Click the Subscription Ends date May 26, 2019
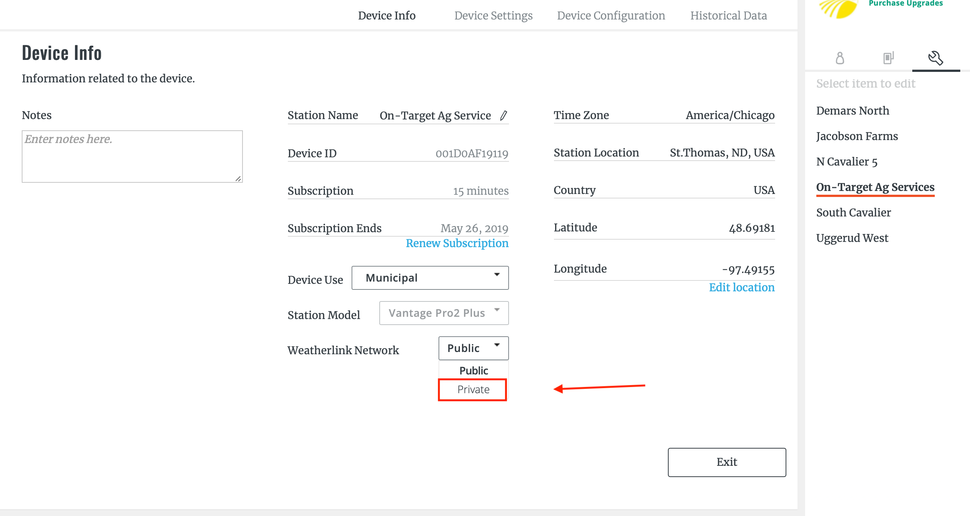The width and height of the screenshot is (970, 516). point(474,228)
